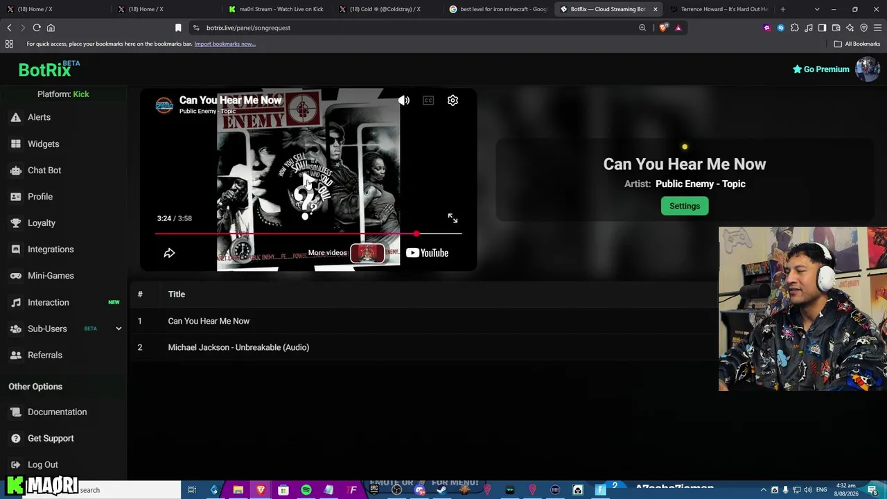Close the BotRix Cloud Streaming Bot tab
This screenshot has width=887, height=499.
(655, 9)
